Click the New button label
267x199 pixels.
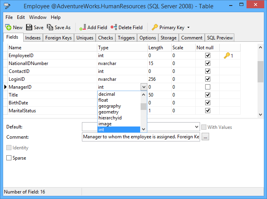(x=18, y=28)
